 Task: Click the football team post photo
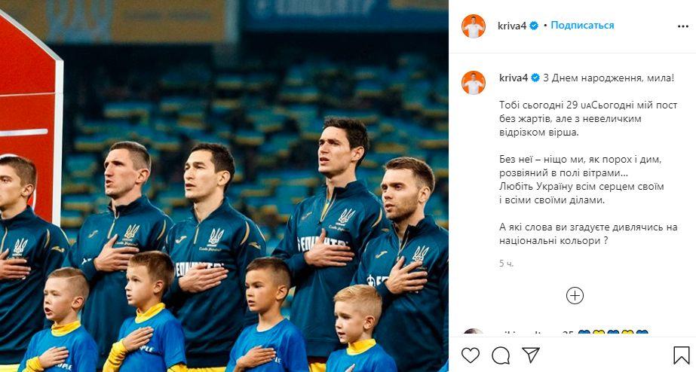224,186
